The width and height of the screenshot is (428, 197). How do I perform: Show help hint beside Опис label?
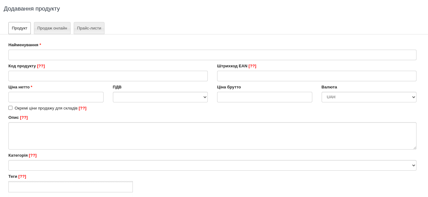pyautogui.click(x=24, y=118)
